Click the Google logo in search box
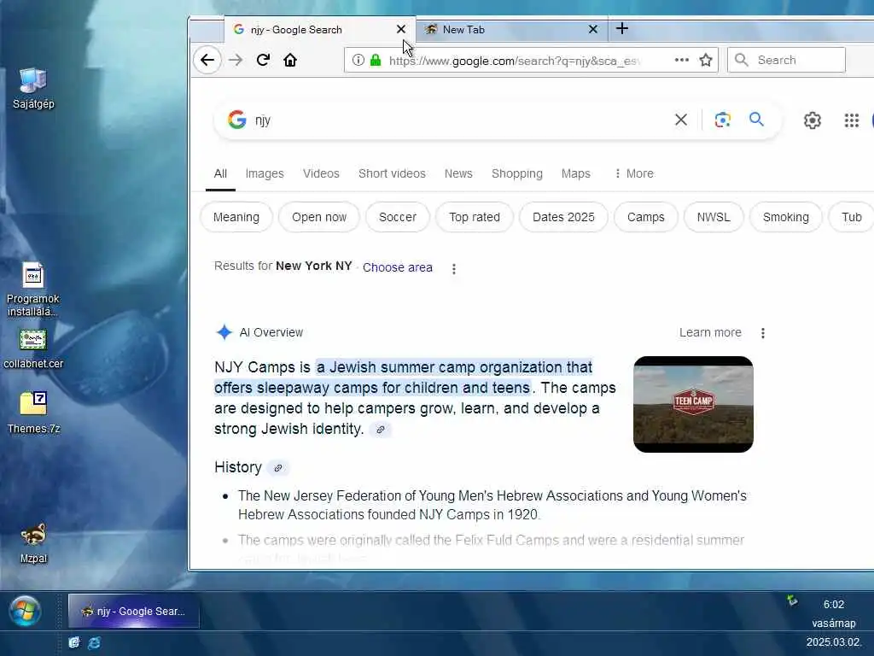The height and width of the screenshot is (656, 874). (x=237, y=120)
